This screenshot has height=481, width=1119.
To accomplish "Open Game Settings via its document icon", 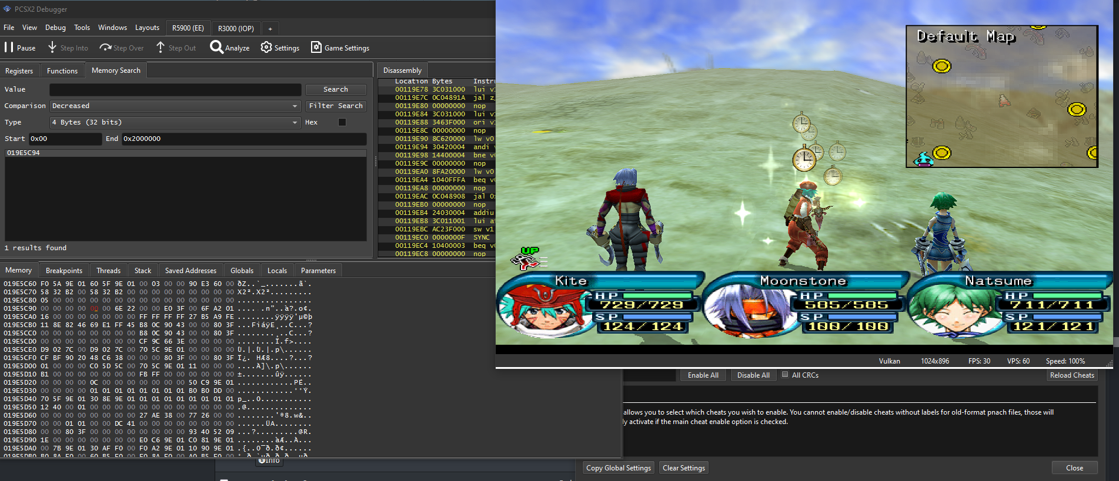I will [x=316, y=47].
